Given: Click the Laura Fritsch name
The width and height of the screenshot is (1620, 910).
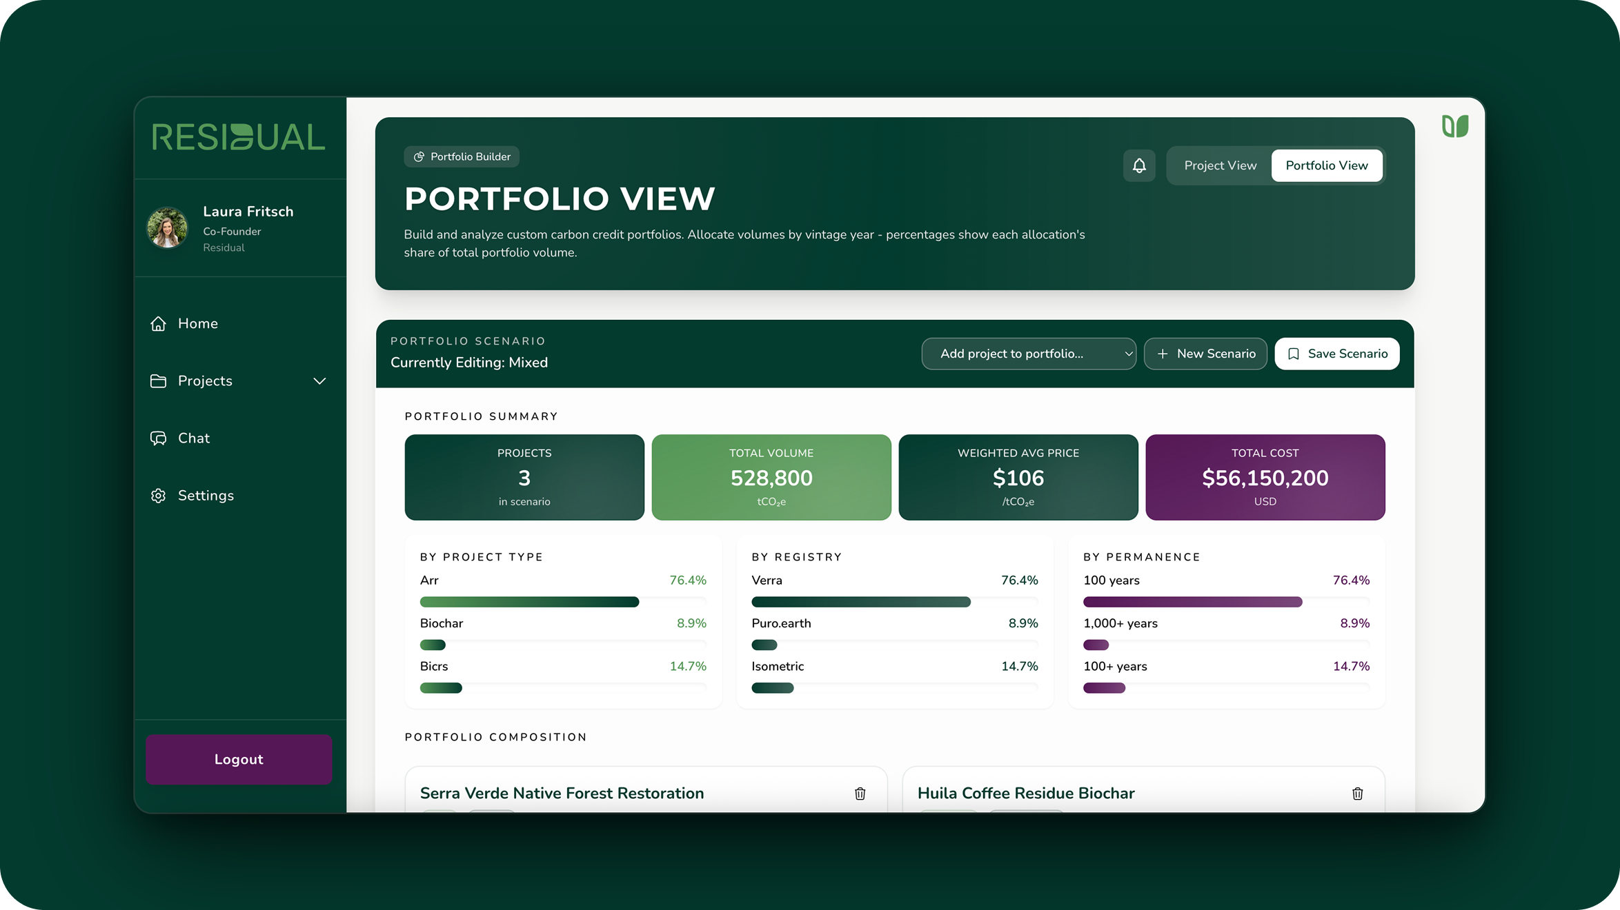Looking at the screenshot, I should pyautogui.click(x=248, y=212).
